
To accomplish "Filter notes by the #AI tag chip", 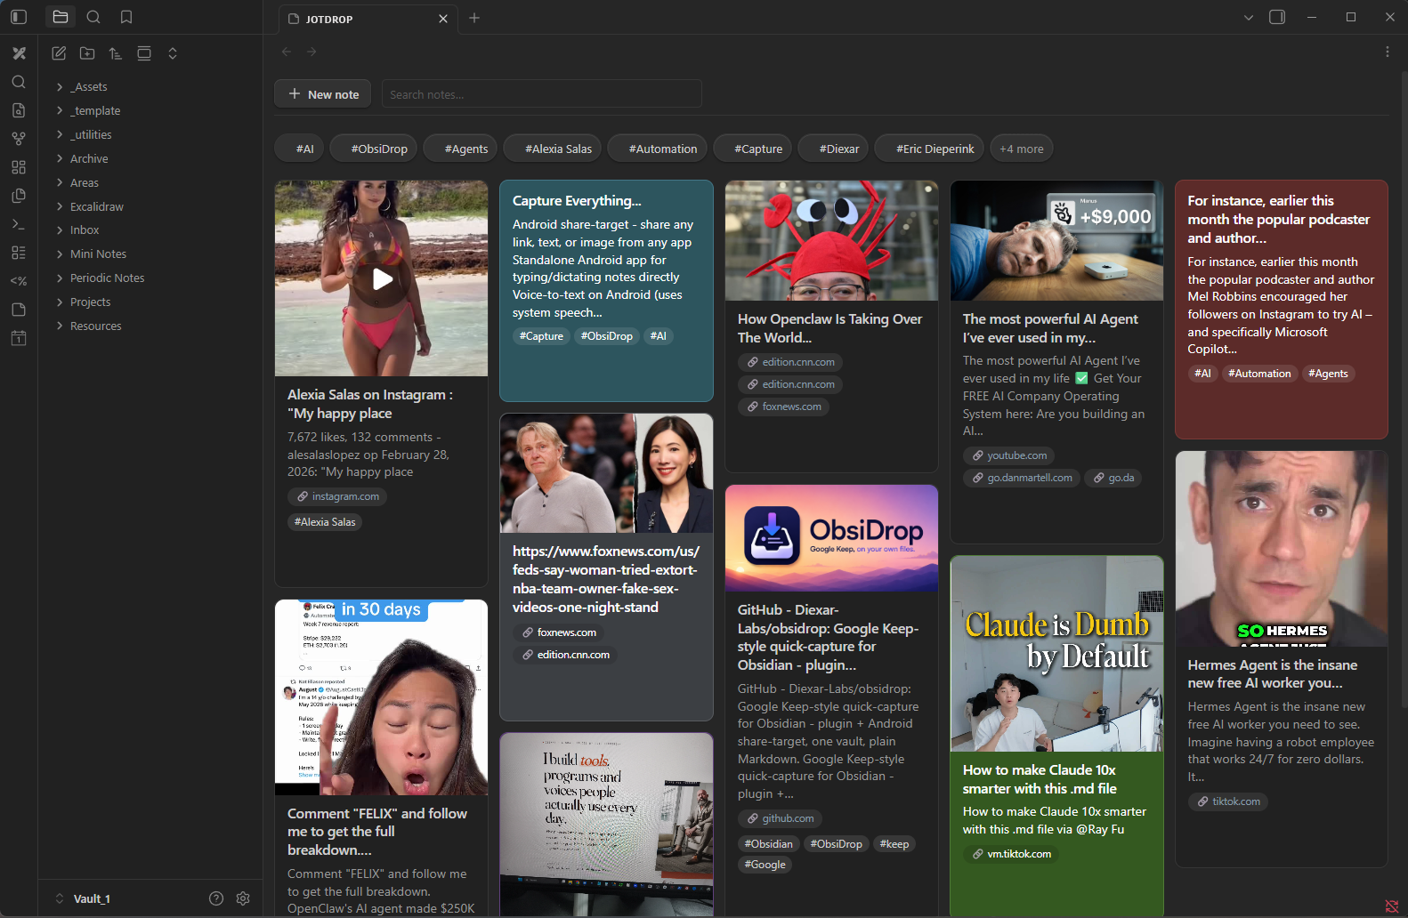I will pyautogui.click(x=298, y=149).
